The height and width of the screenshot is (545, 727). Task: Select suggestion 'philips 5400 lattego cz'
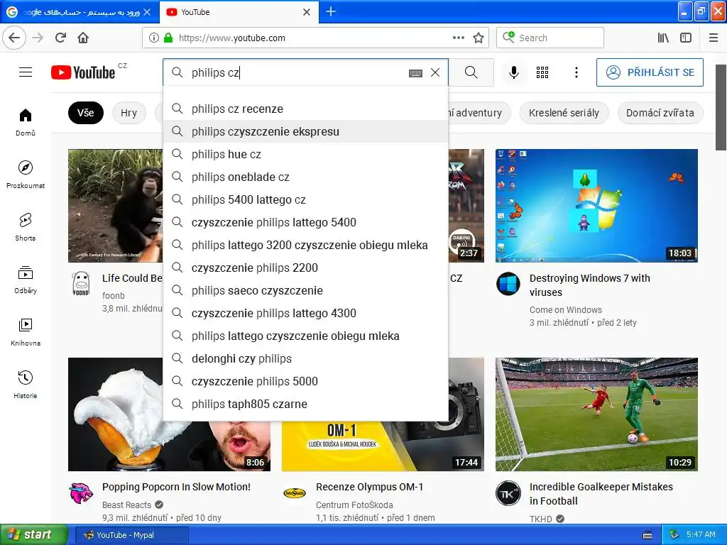point(306,199)
